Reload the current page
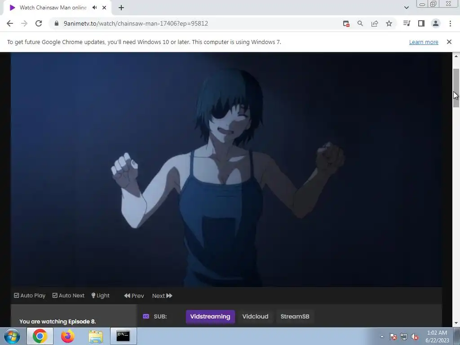This screenshot has height=345, width=460. click(39, 23)
